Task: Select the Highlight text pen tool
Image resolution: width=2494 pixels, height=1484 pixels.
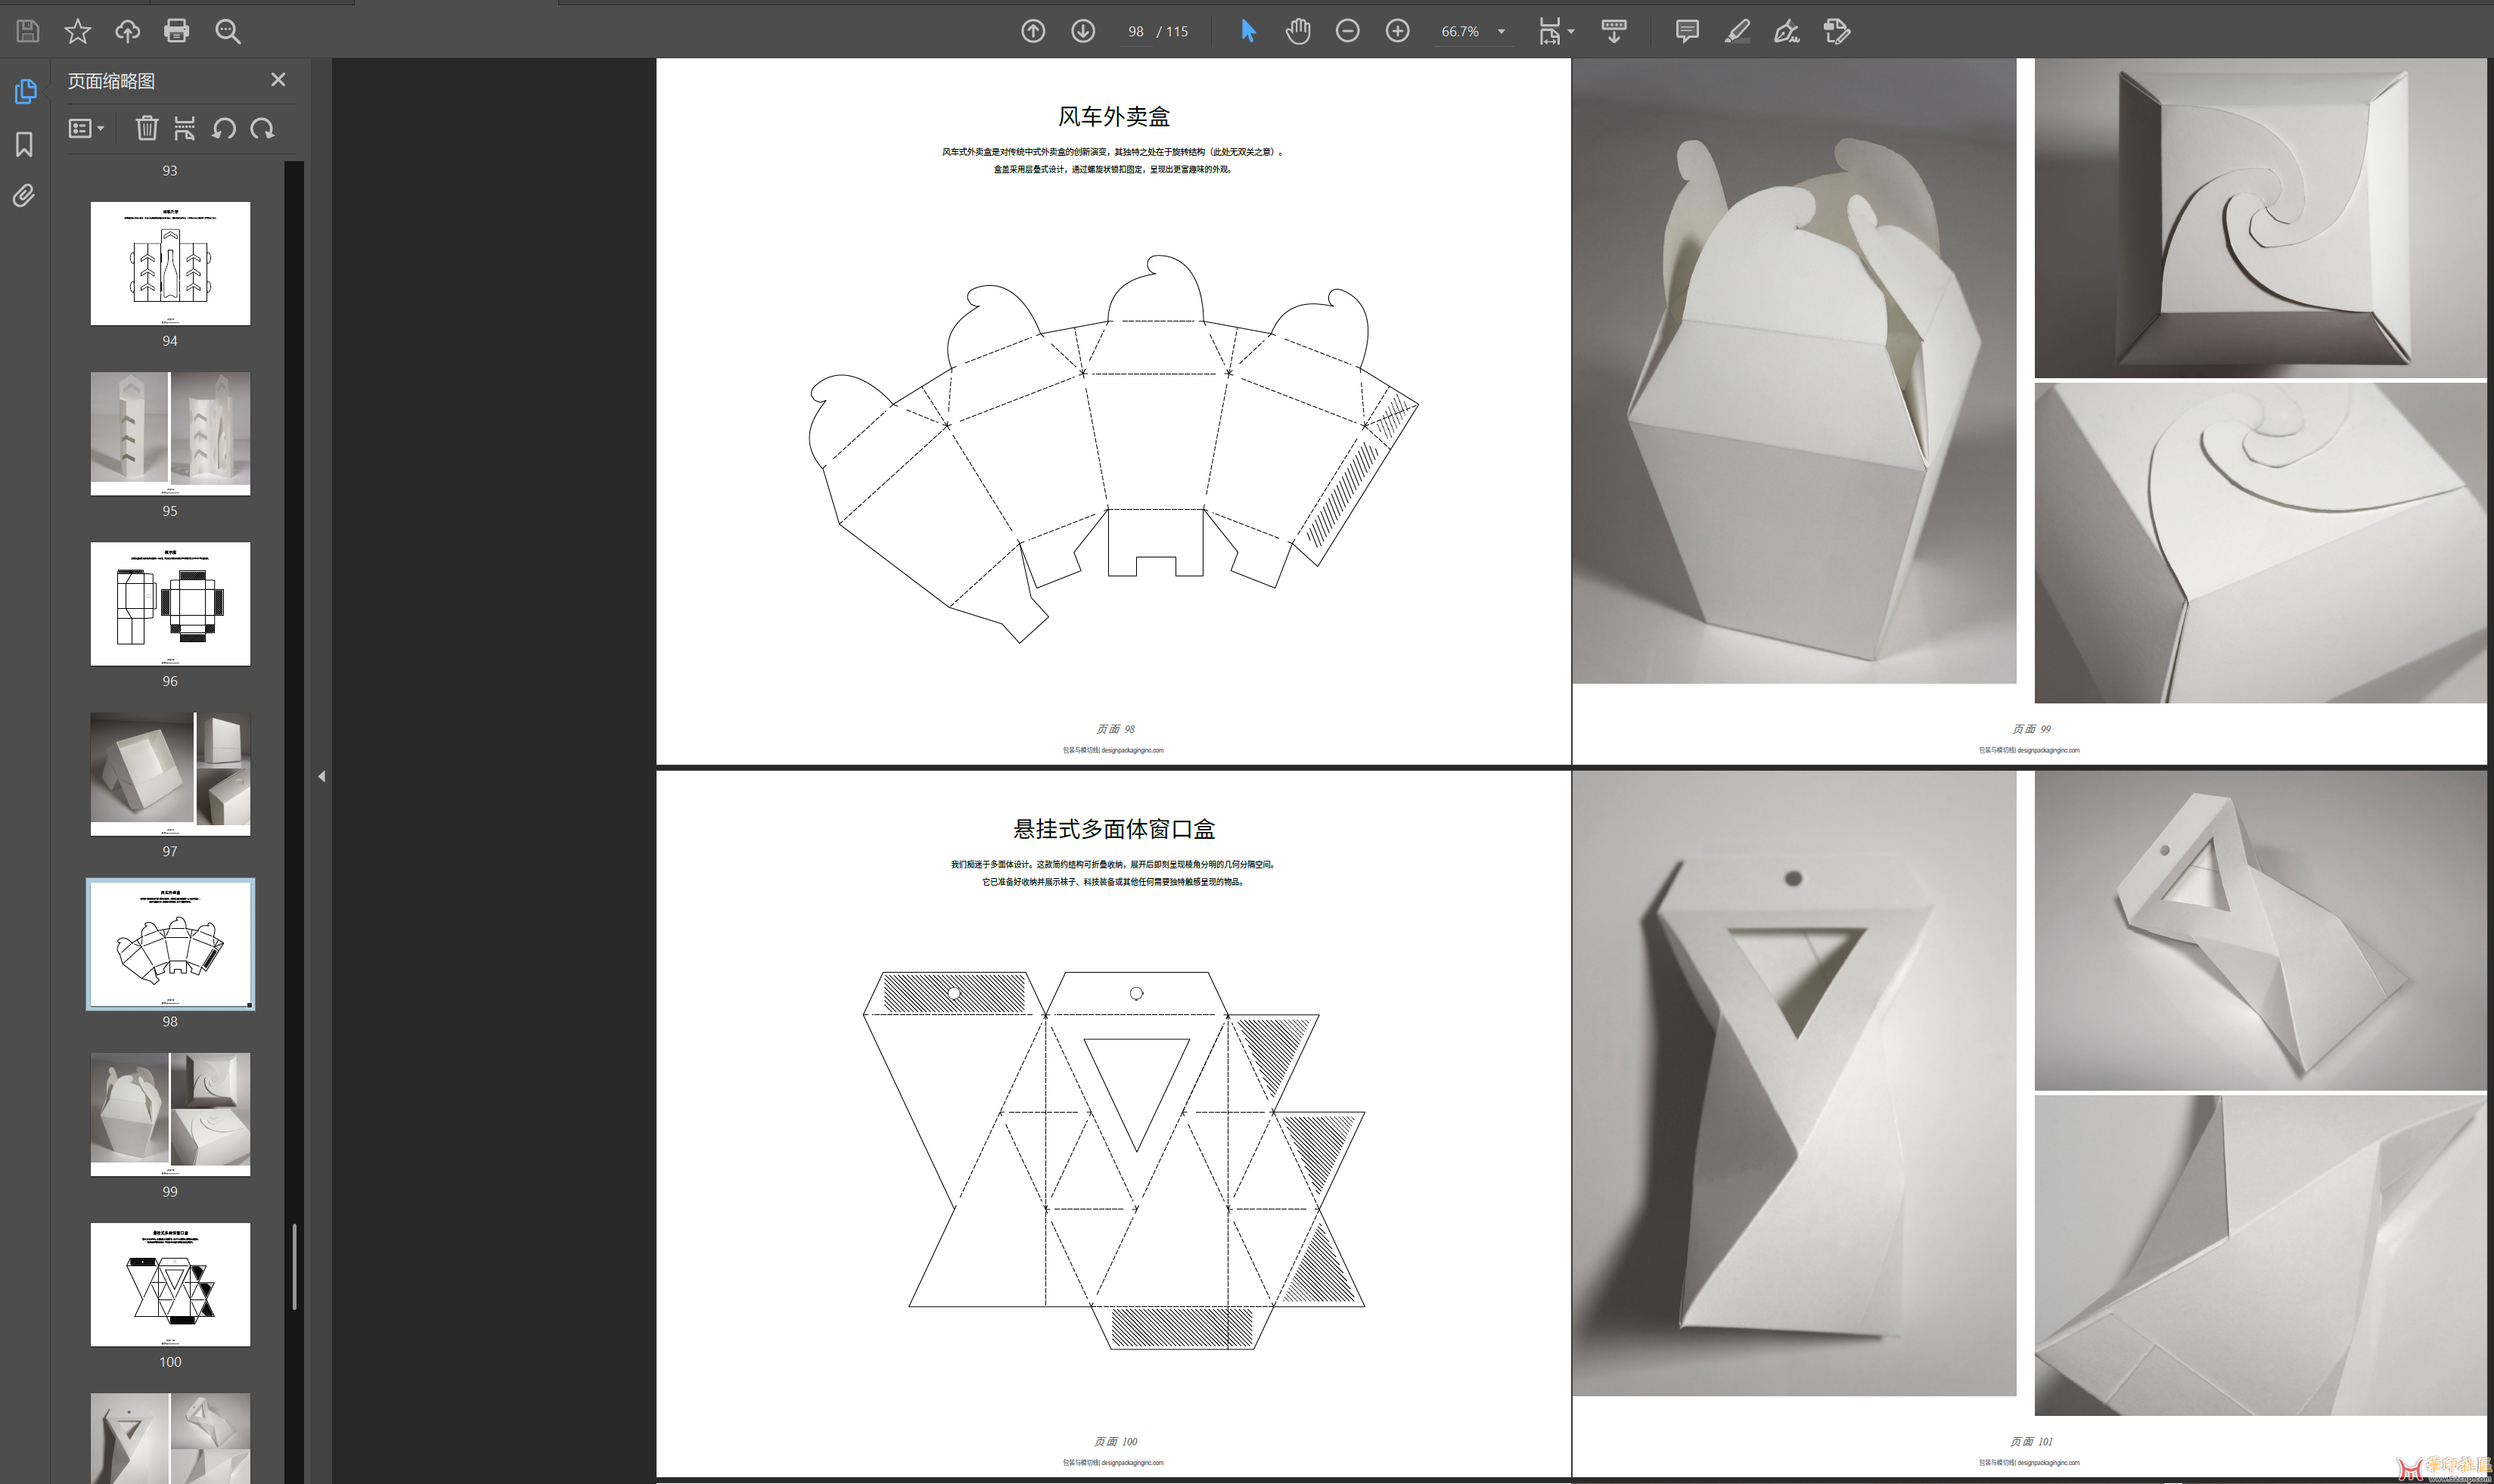Action: coord(1737,31)
